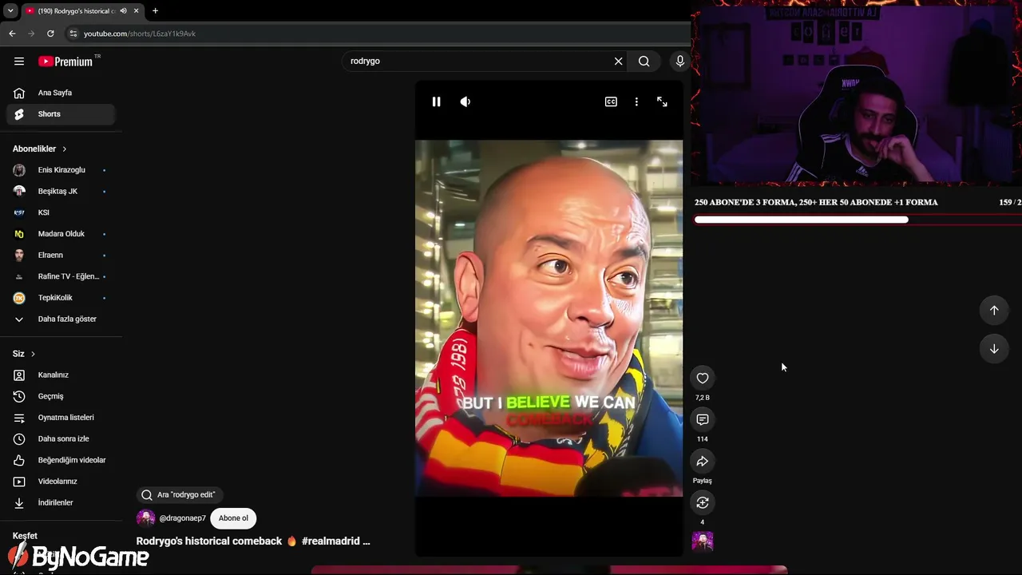This screenshot has height=575, width=1022.
Task: Open a new browser tab
Action: (155, 11)
